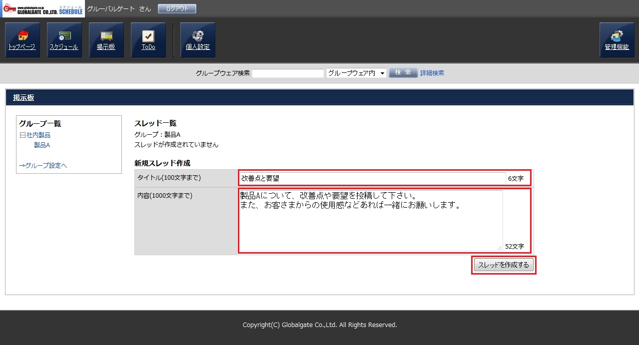
Task: Collapse the 社内製品 tree node
Action: pyautogui.click(x=22, y=135)
